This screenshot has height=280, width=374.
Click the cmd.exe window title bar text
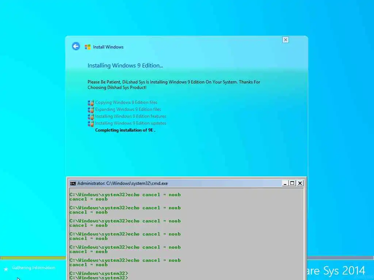tap(123, 183)
